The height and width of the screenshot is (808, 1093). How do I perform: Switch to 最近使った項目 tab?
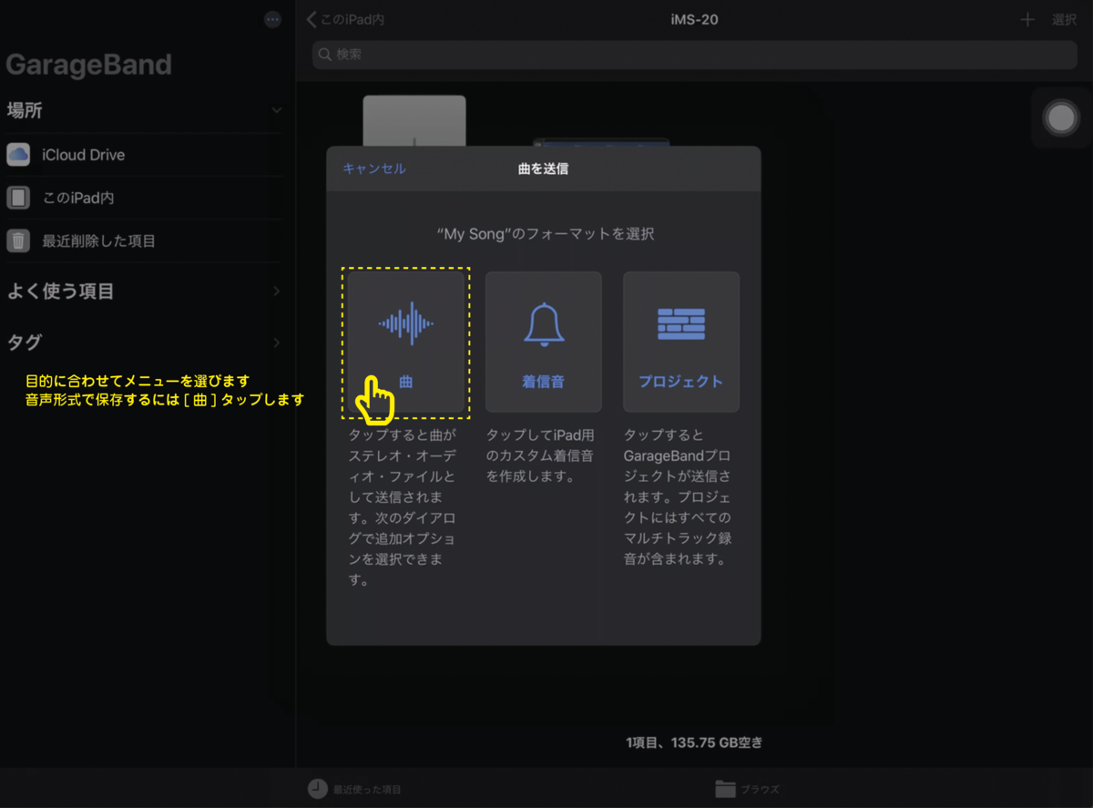click(355, 789)
